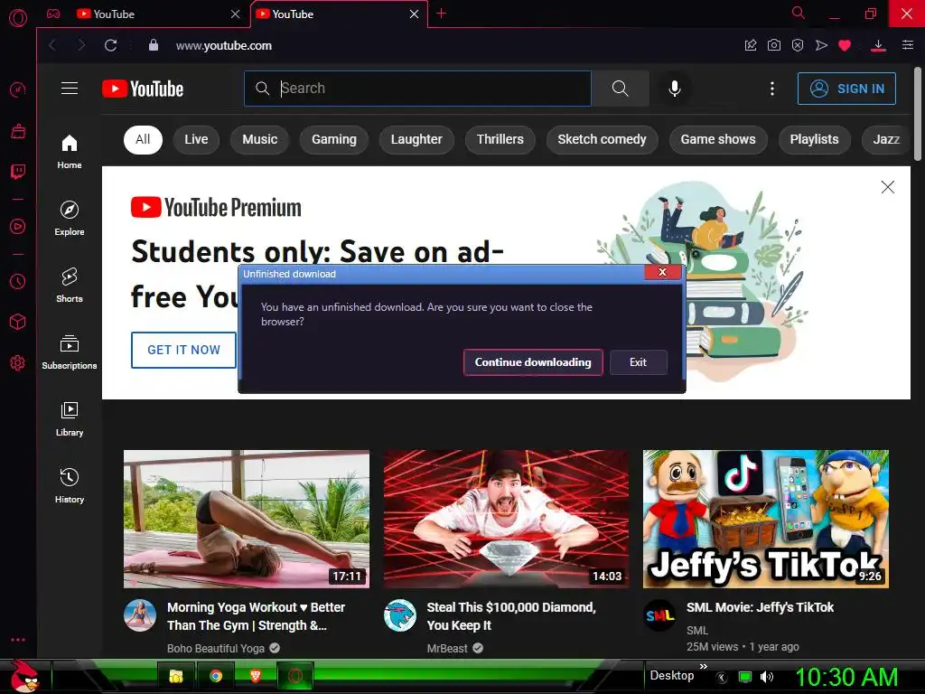Select the Sketch comedy chip
This screenshot has height=694, width=925.
(x=603, y=139)
